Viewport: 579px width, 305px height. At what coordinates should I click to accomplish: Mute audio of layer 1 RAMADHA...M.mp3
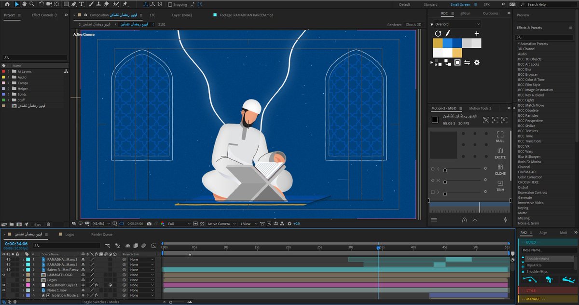[9, 259]
